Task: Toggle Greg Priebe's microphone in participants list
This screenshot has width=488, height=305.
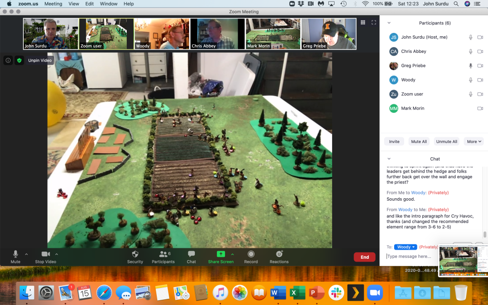Action: pyautogui.click(x=470, y=66)
